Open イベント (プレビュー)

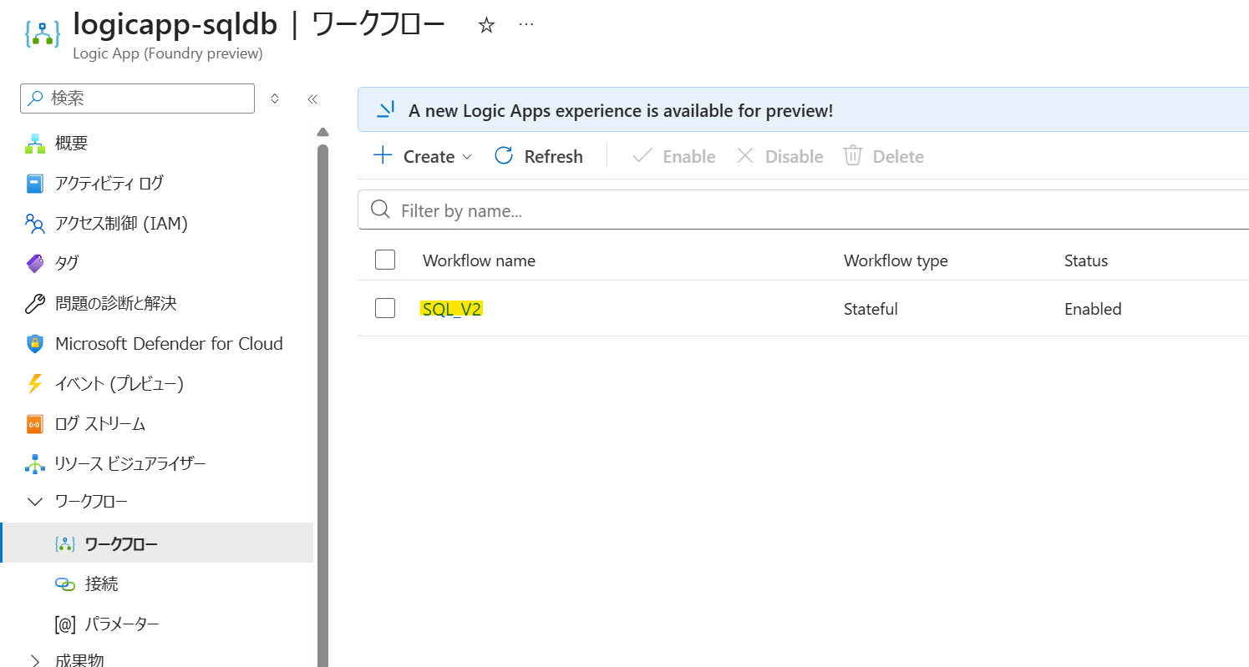point(119,383)
